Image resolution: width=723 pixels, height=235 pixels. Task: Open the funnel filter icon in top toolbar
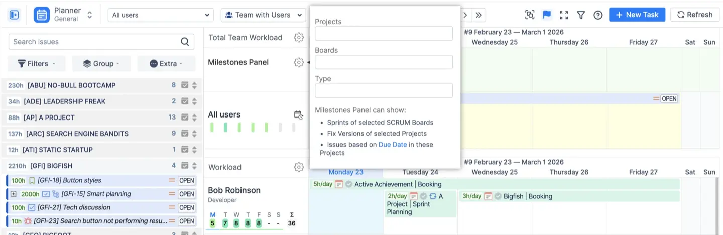pos(581,15)
